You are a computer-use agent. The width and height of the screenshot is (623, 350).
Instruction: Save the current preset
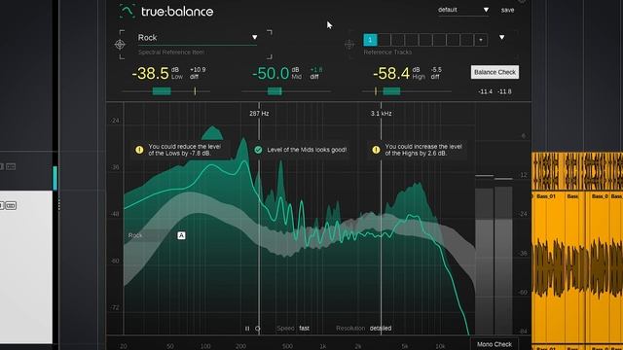[507, 10]
